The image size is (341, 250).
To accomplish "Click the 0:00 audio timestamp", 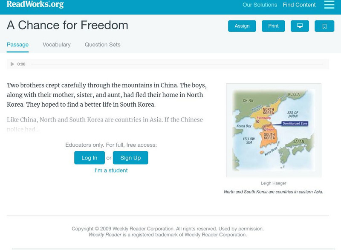I will pyautogui.click(x=22, y=64).
